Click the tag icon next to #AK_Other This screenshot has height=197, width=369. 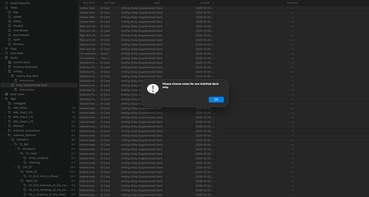click(x=10, y=108)
